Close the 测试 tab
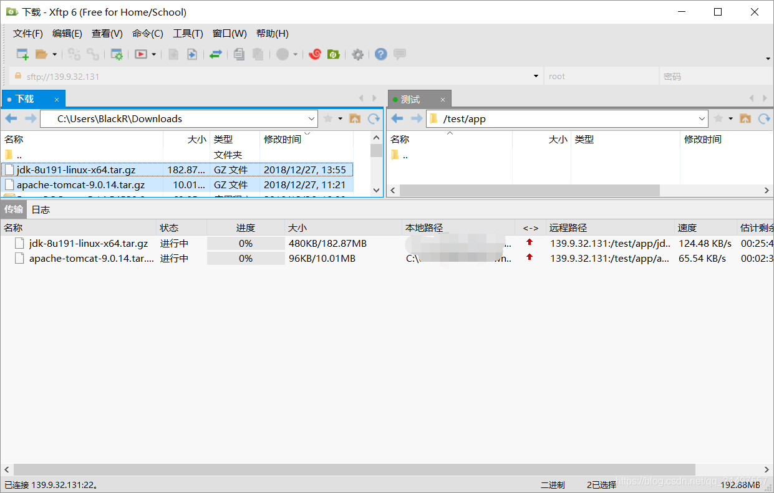The height and width of the screenshot is (493, 774). pos(443,99)
